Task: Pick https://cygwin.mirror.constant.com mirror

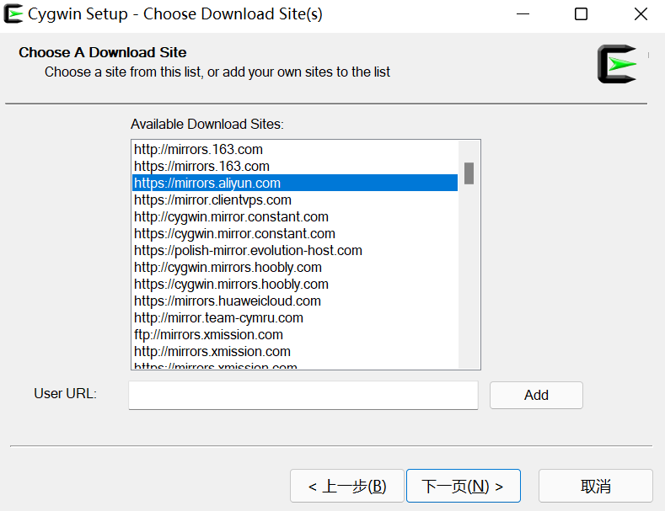Action: [295, 233]
